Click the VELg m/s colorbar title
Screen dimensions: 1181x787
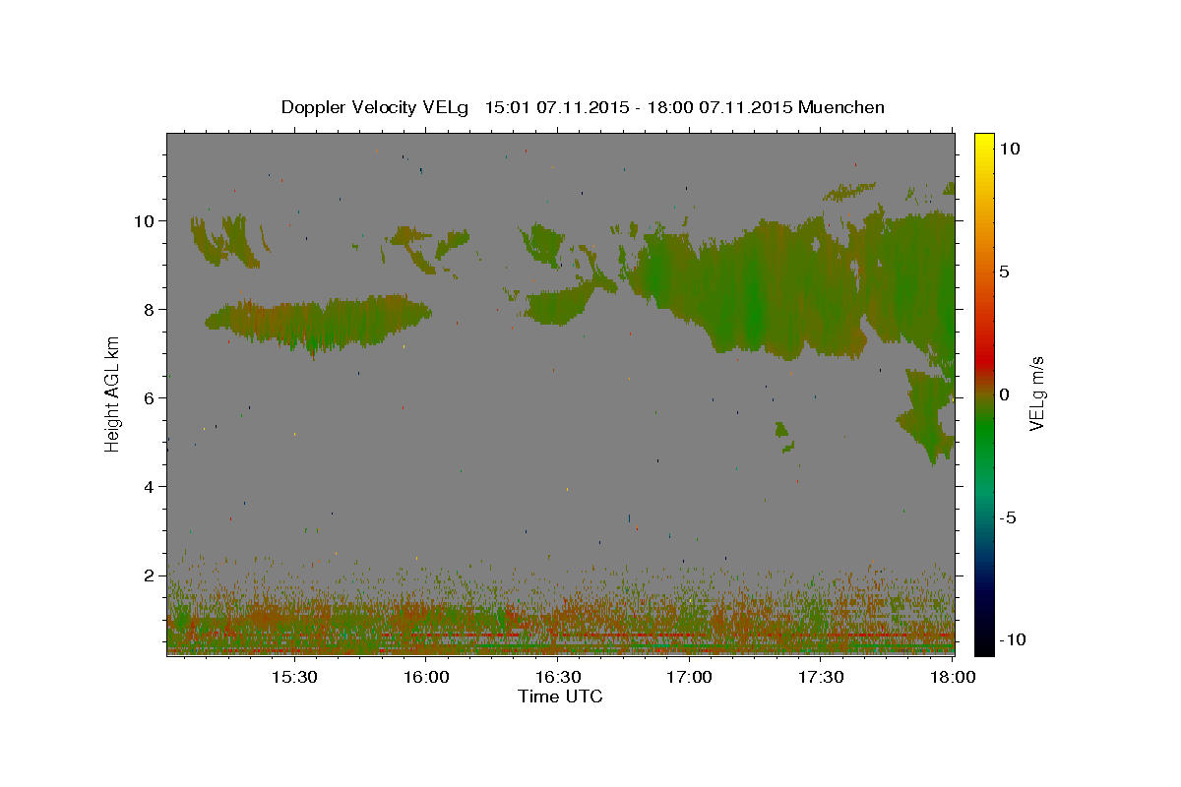(x=1036, y=393)
